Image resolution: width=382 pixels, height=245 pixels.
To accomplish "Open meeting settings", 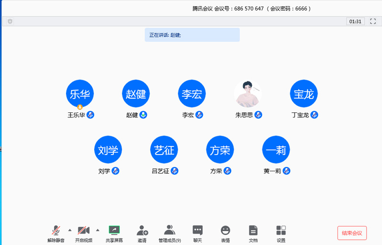I will (281, 230).
